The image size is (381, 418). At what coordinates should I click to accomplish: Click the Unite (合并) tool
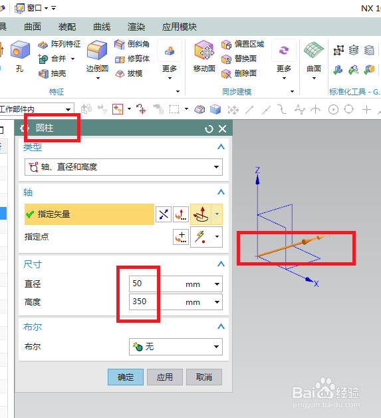(x=53, y=59)
